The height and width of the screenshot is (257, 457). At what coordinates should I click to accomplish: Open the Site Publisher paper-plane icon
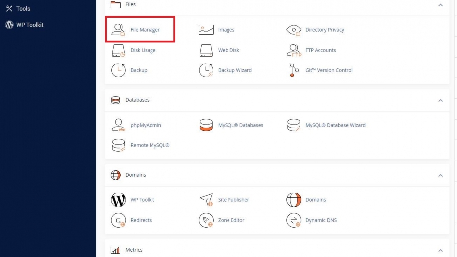(206, 199)
